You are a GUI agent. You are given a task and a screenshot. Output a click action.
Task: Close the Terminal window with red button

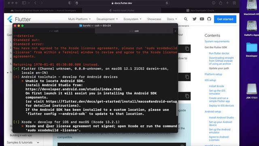15,26
